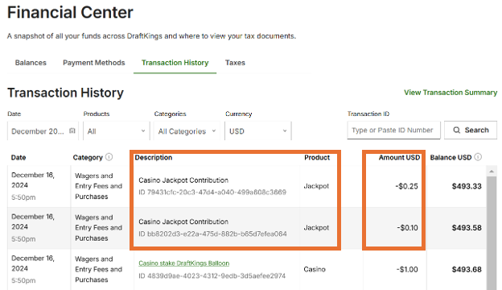Click the Description column header
The width and height of the screenshot is (502, 290).
coord(154,158)
